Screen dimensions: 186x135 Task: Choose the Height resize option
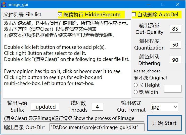coord(136,85)
